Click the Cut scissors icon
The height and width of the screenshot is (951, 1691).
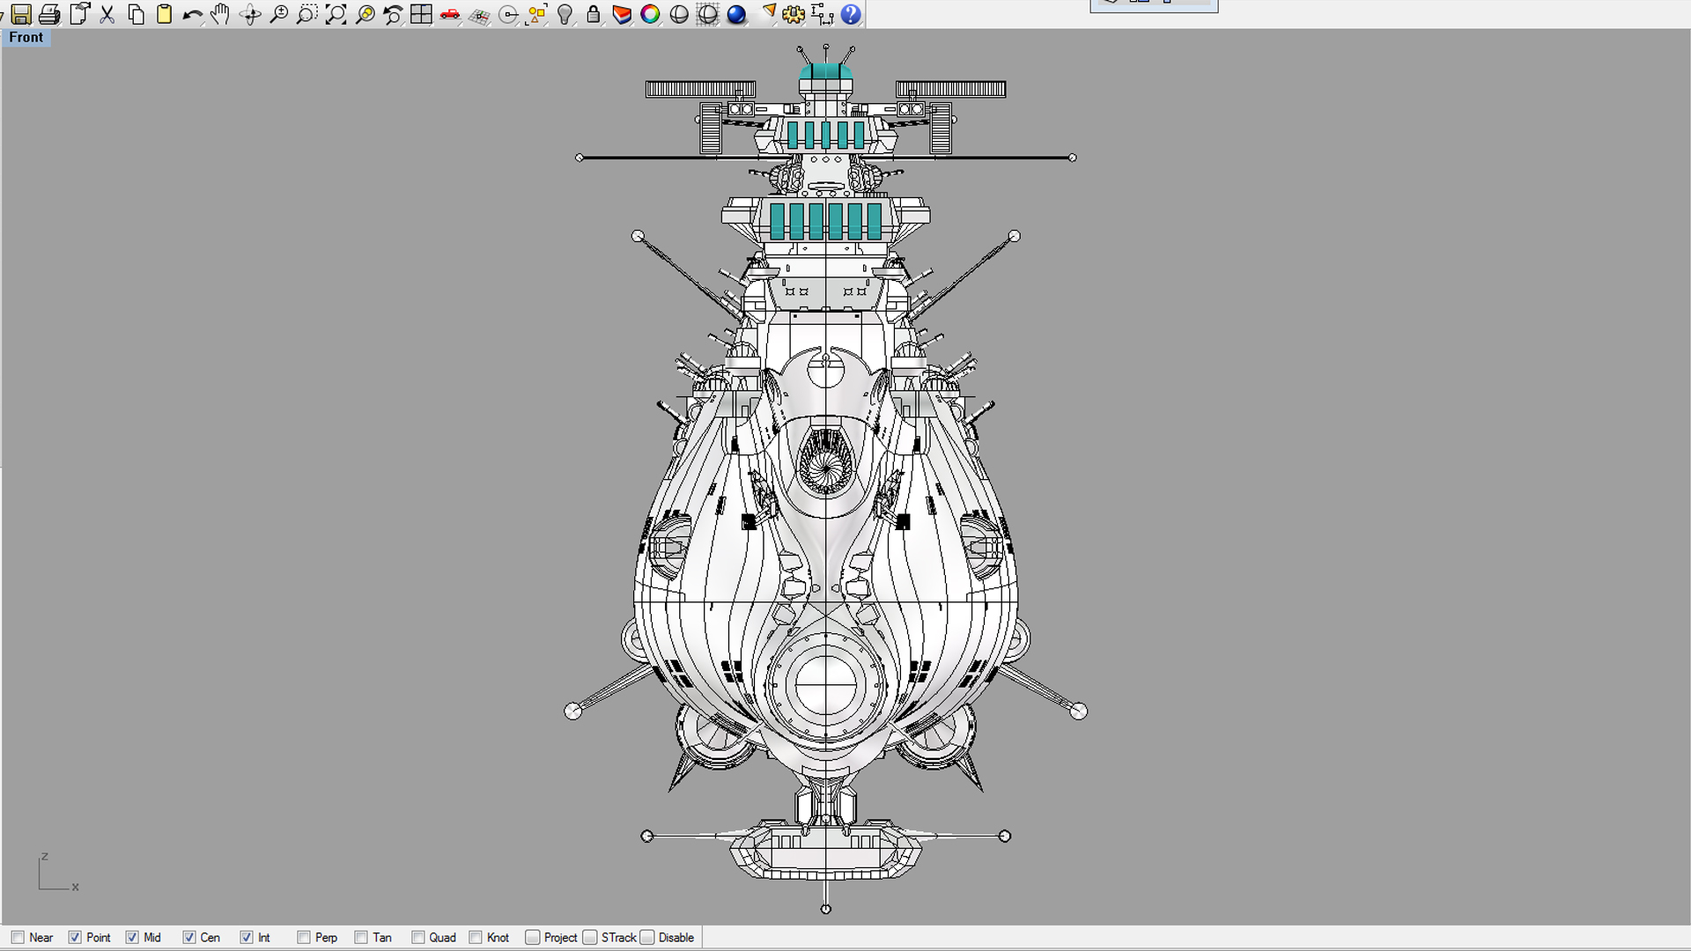point(107,14)
